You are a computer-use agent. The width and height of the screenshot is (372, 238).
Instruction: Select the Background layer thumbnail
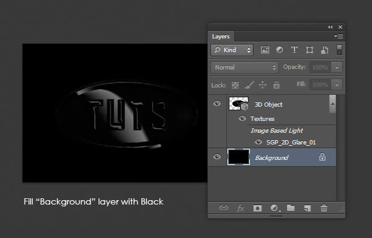(239, 157)
